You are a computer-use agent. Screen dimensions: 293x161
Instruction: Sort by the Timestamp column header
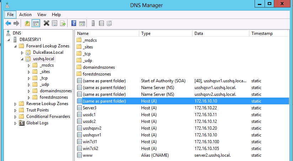tap(269, 33)
